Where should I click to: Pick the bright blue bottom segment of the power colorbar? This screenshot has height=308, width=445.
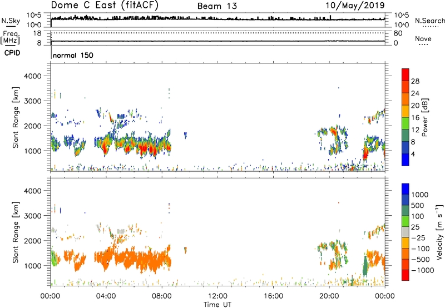406,160
